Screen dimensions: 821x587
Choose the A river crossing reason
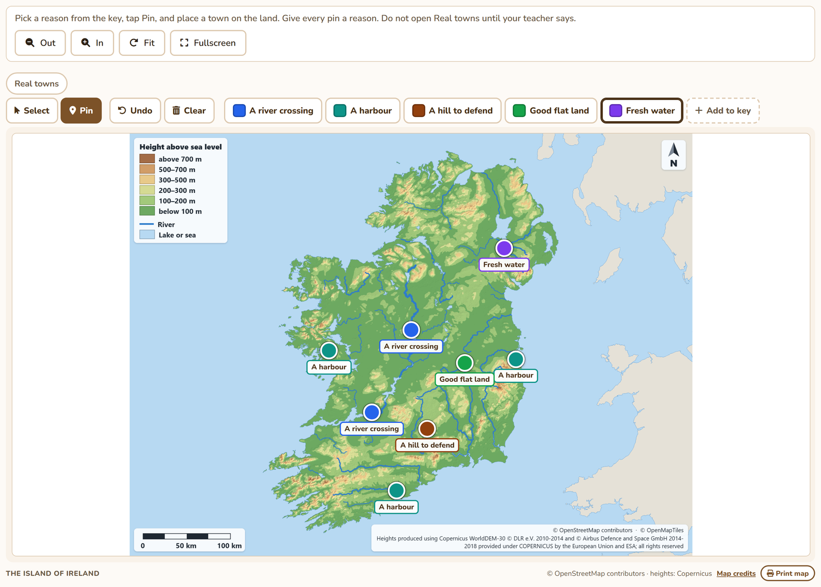click(273, 110)
